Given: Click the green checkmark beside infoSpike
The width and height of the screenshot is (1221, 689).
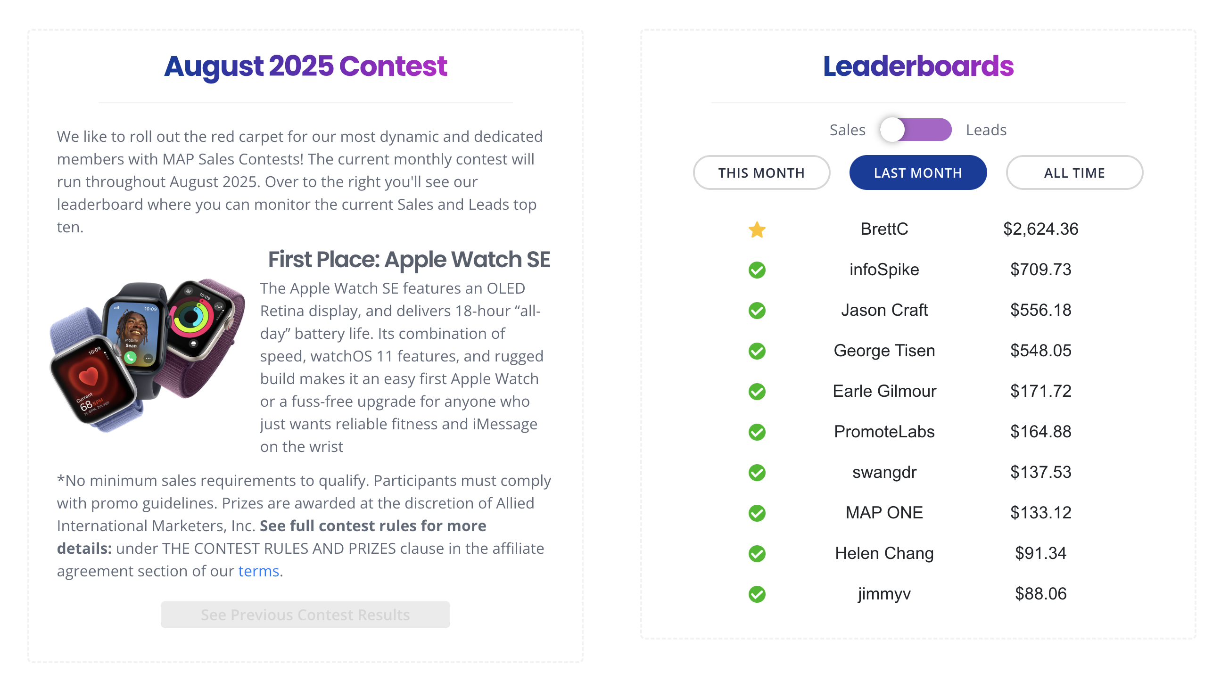Looking at the screenshot, I should pos(757,270).
